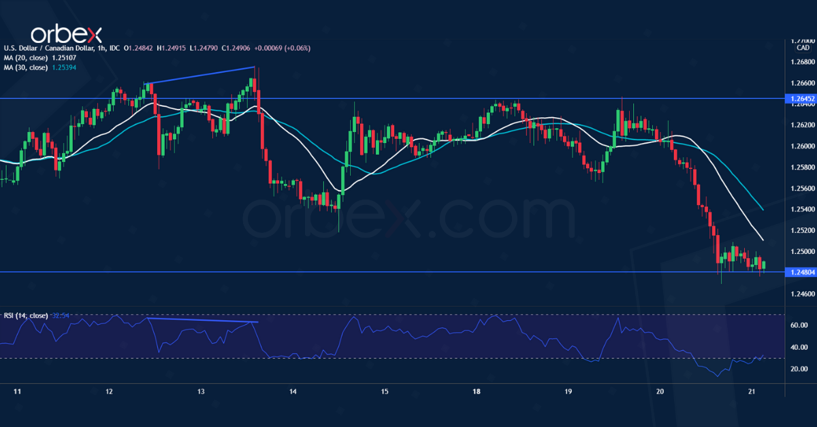Open the 1h timeframe selector in the legend

point(101,48)
